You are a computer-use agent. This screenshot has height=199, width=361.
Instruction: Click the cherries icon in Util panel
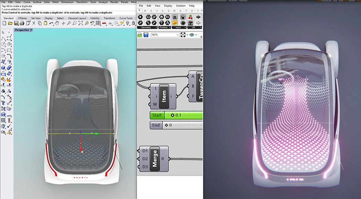click(x=190, y=17)
